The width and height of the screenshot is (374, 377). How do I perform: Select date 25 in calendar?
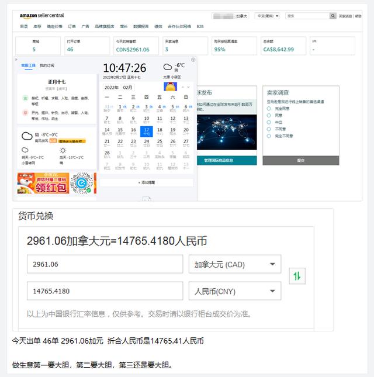160,143
